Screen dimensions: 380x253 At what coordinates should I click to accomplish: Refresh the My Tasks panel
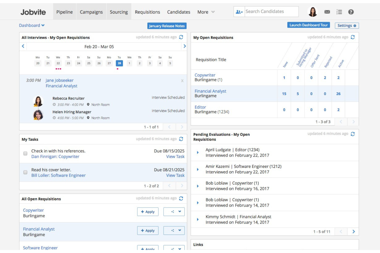(181, 139)
